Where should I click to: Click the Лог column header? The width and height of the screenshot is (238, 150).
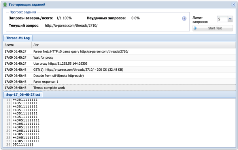point(134,45)
